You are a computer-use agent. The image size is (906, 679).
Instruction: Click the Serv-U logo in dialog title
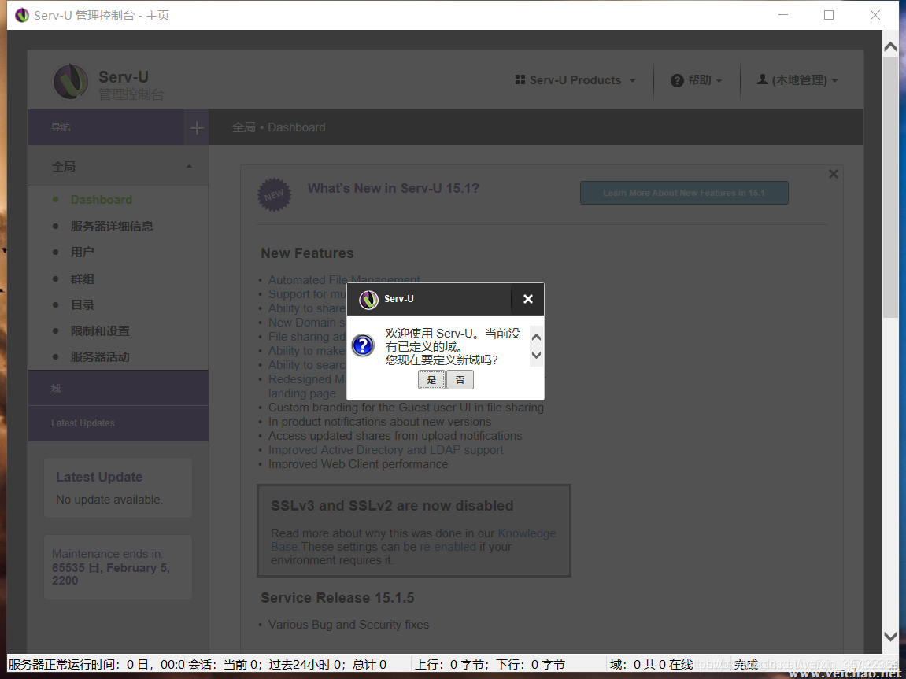click(x=368, y=300)
